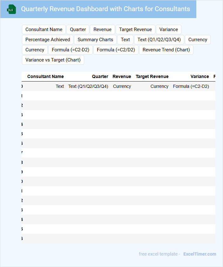Click the Formula (=C2-D2) table cell
The height and width of the screenshot is (267, 223).
click(191, 86)
